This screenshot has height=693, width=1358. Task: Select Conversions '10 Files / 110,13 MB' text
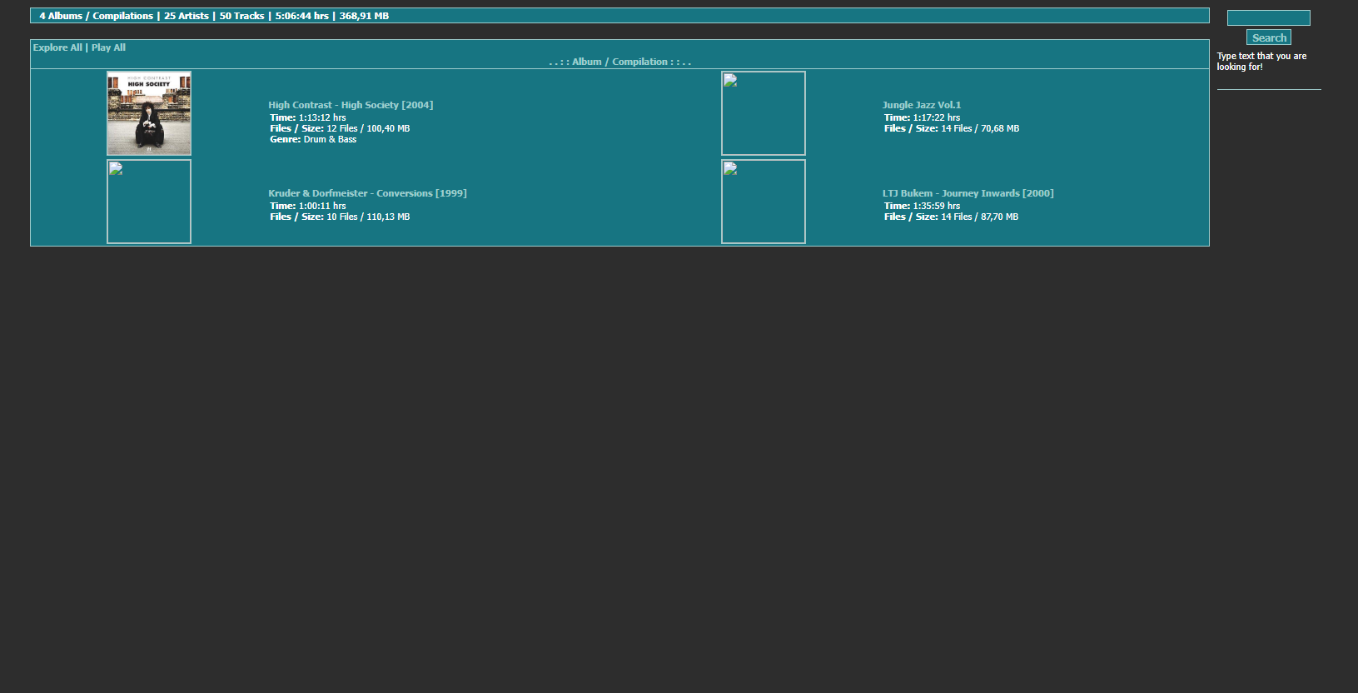[368, 217]
